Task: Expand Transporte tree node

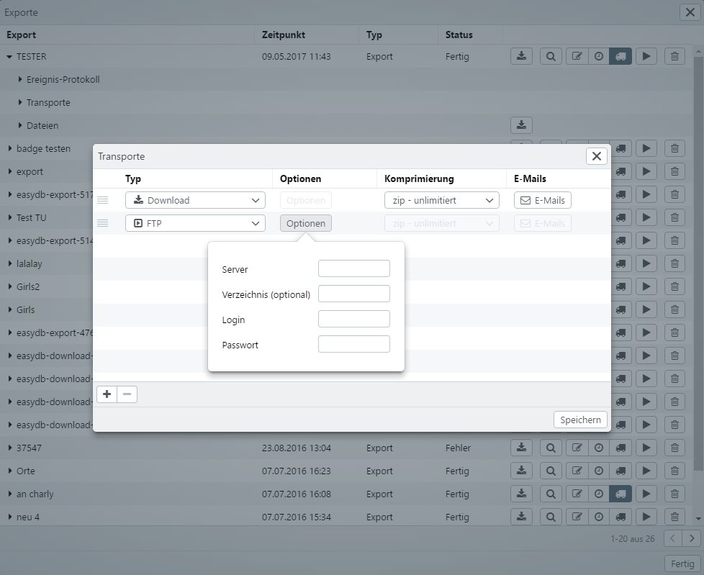Action: tap(19, 102)
